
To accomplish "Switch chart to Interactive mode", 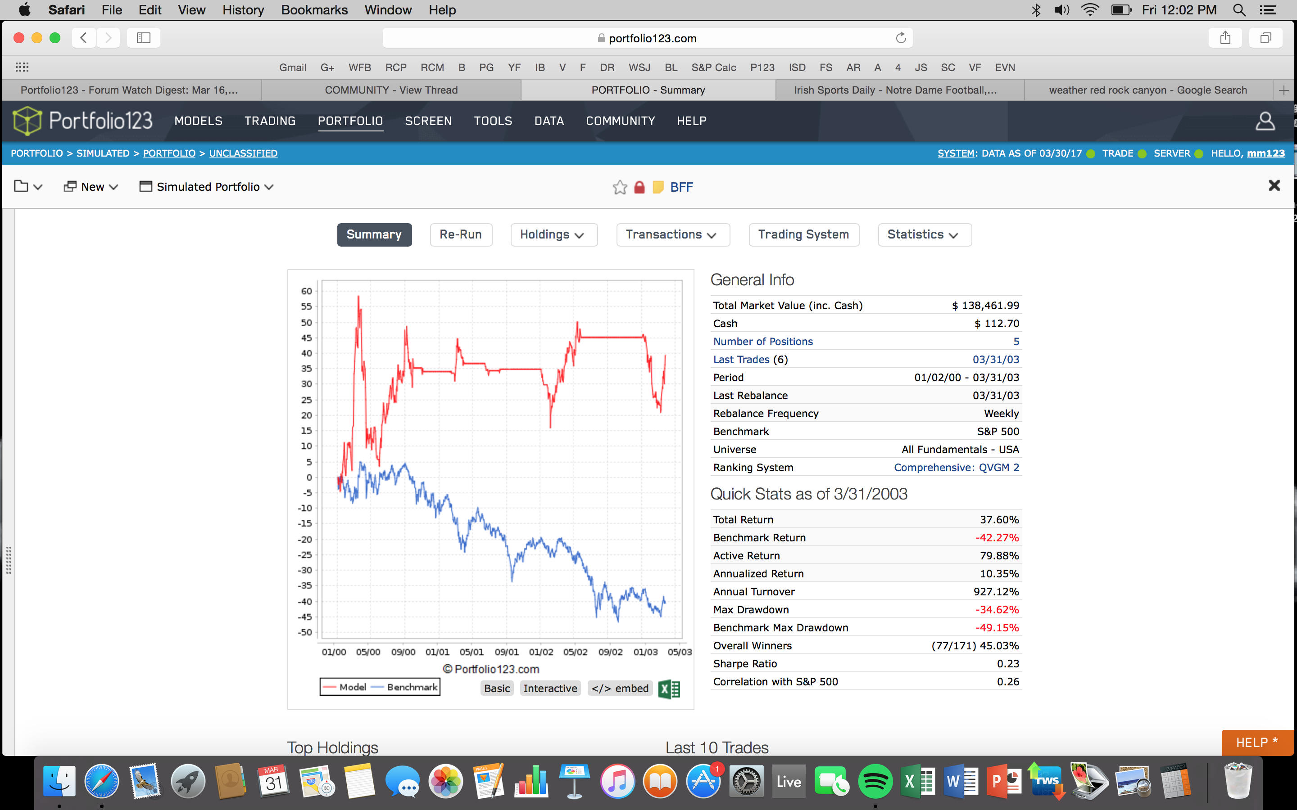I will click(550, 688).
